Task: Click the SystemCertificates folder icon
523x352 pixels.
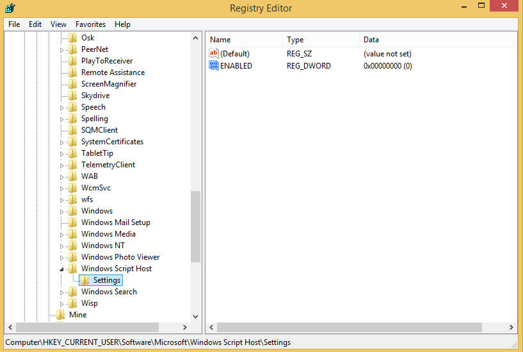Action: tap(73, 142)
